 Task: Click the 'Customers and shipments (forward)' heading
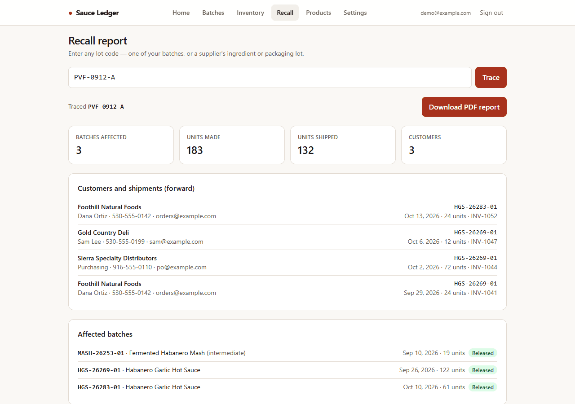(x=136, y=189)
